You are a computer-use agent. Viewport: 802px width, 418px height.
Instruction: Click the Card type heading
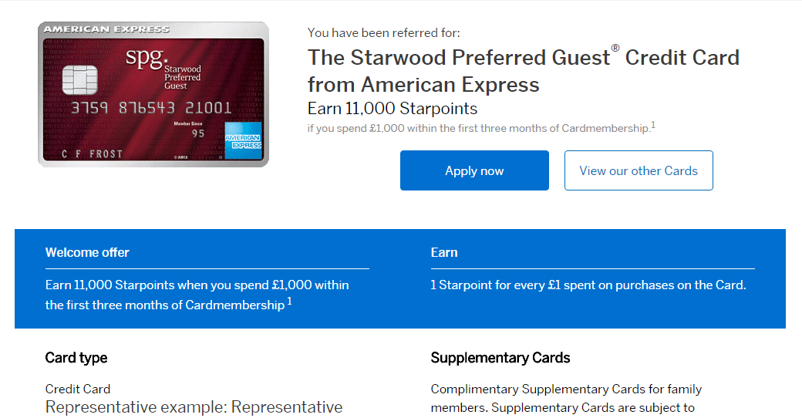point(76,358)
